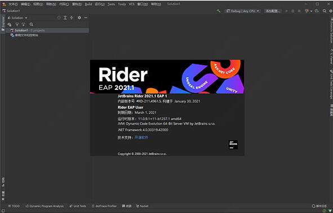Click the green hammer build icon
Screen dimensions: 333x213
coord(219,11)
